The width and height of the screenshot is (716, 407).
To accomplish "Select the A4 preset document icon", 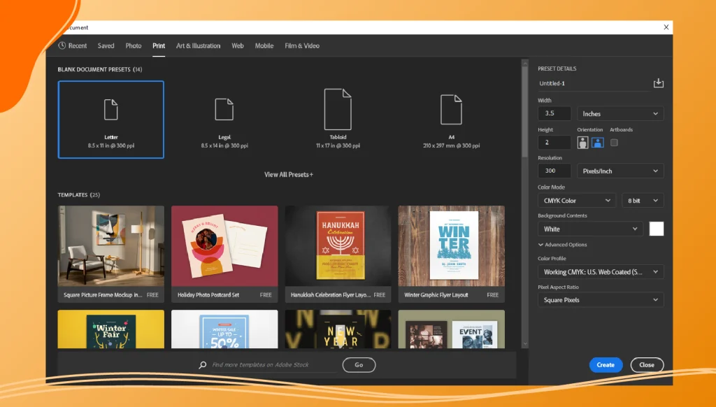I will click(x=451, y=110).
